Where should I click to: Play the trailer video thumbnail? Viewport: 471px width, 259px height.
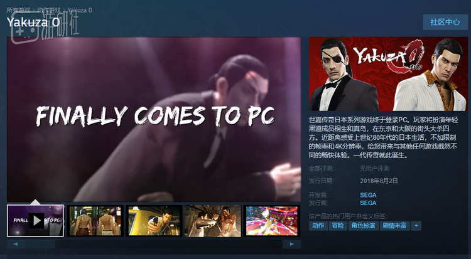click(35, 221)
